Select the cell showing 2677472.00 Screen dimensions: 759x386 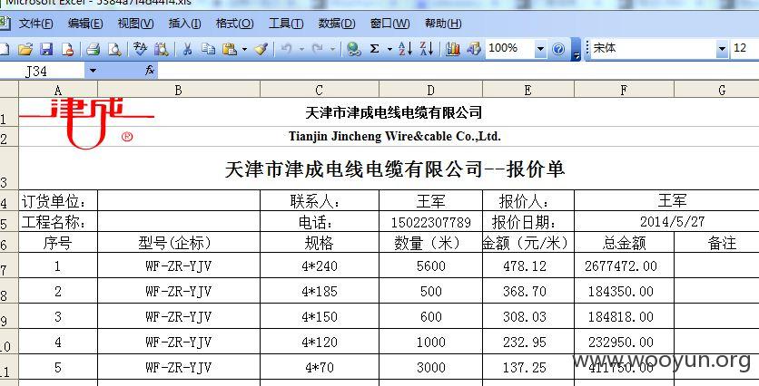tap(624, 265)
